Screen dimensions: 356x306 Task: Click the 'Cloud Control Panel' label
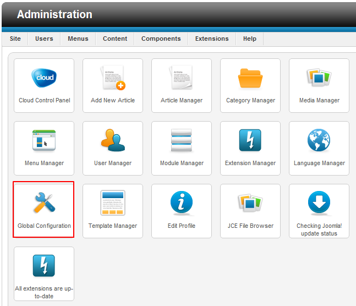point(44,100)
